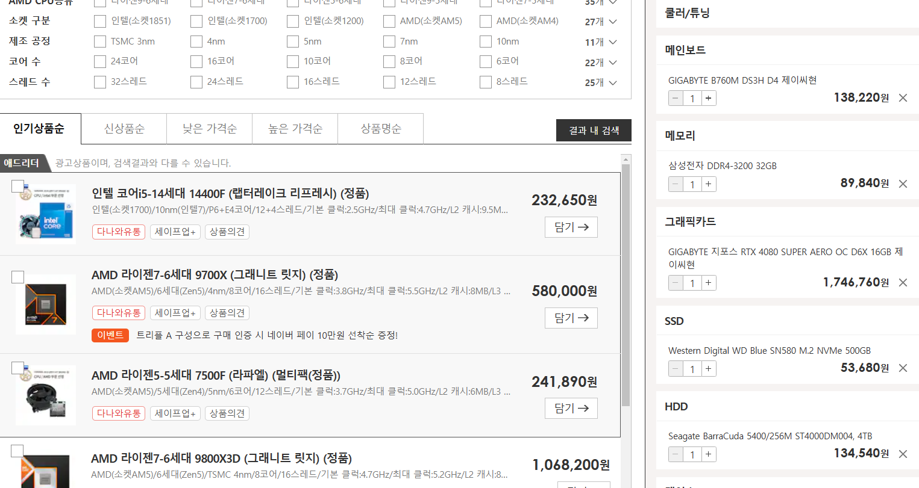This screenshot has width=919, height=488.
Task: Switch to 신상품순 sort tab
Action: tap(124, 129)
